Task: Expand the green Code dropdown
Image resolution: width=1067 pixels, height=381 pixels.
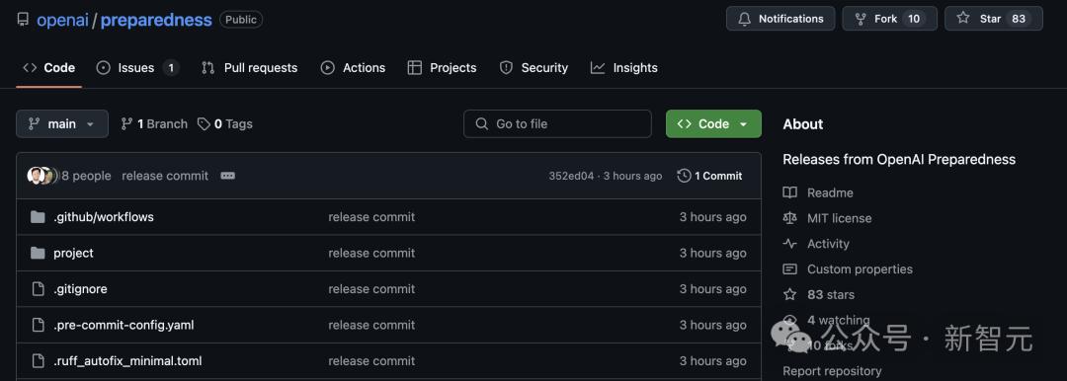Action: (713, 123)
